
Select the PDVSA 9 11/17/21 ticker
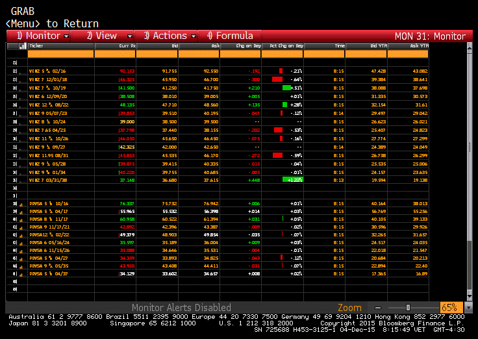pyautogui.click(x=49, y=227)
